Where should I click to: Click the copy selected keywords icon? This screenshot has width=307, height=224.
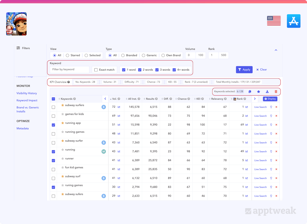click(x=250, y=91)
